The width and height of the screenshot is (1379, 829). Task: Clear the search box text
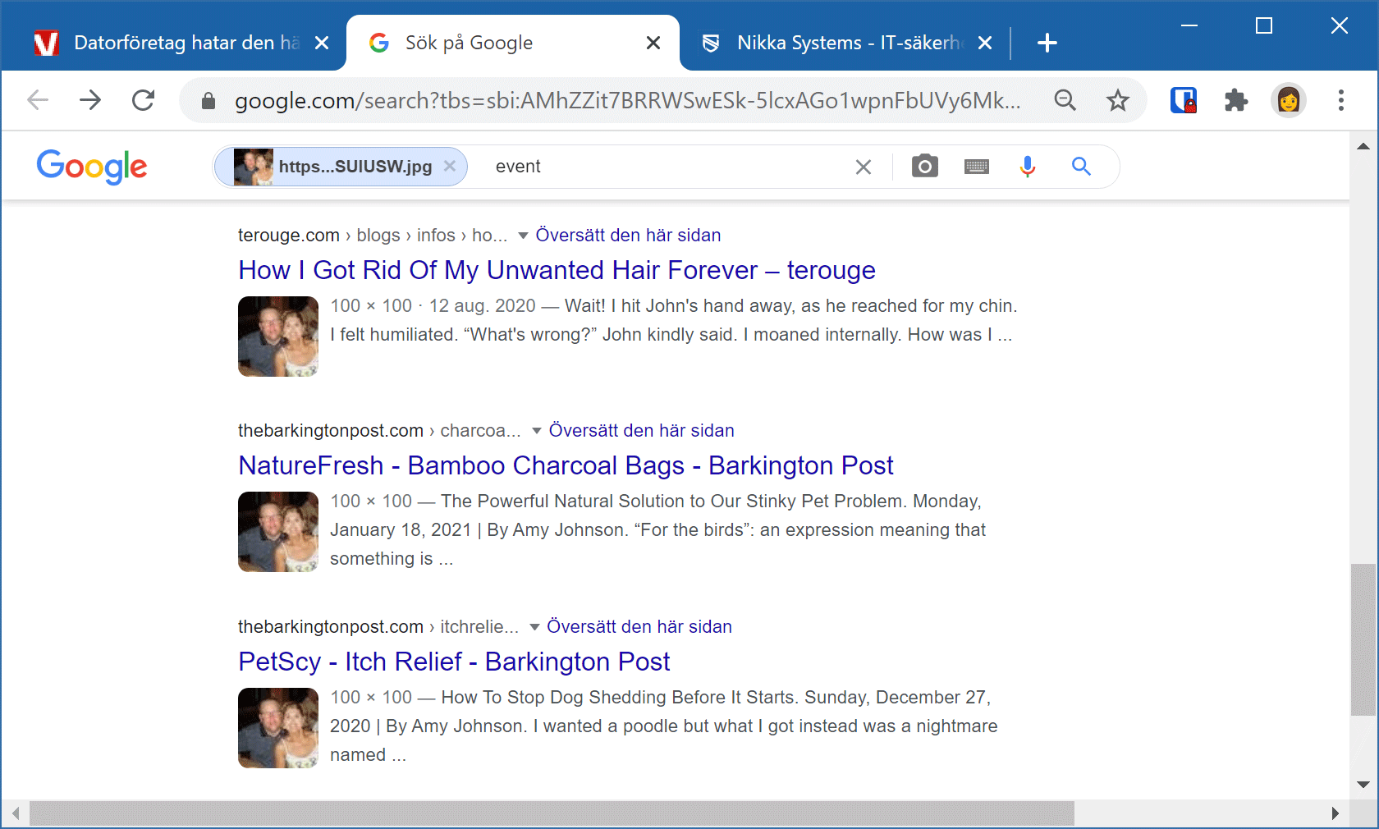coord(864,167)
